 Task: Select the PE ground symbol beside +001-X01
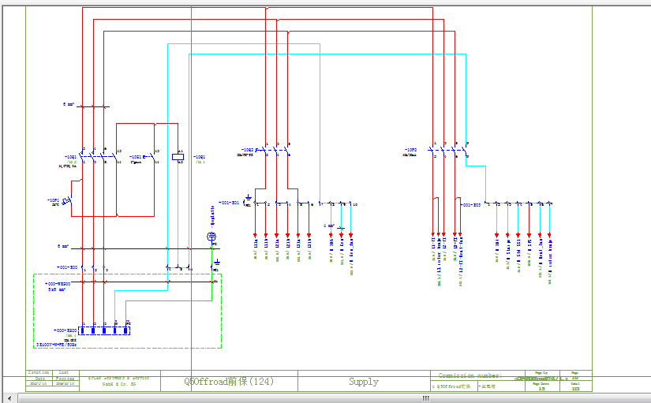(x=248, y=199)
